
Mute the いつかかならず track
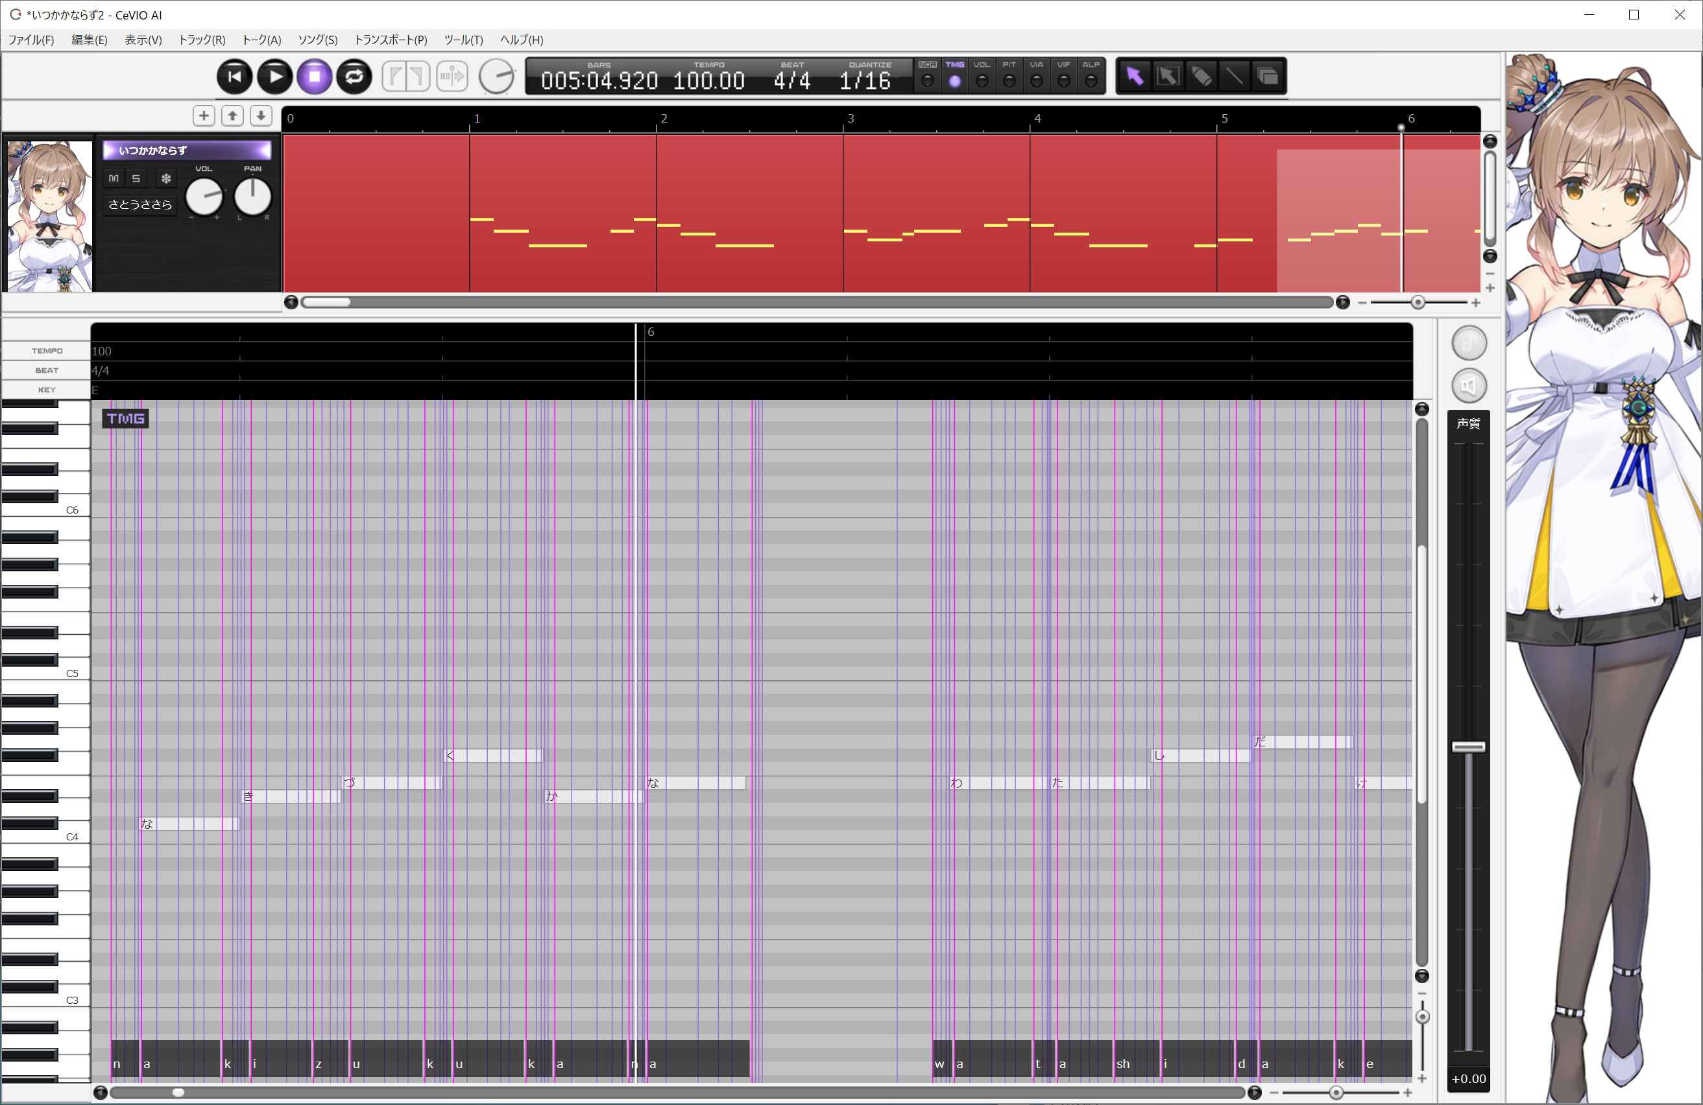coord(114,178)
